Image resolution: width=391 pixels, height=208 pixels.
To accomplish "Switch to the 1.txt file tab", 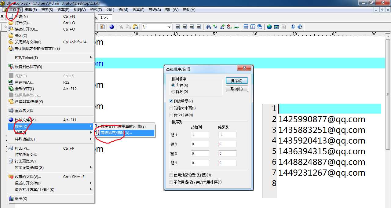I will (x=104, y=17).
